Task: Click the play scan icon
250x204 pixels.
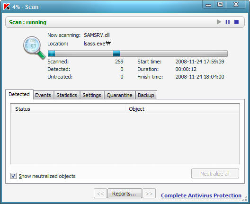Action: click(x=219, y=22)
